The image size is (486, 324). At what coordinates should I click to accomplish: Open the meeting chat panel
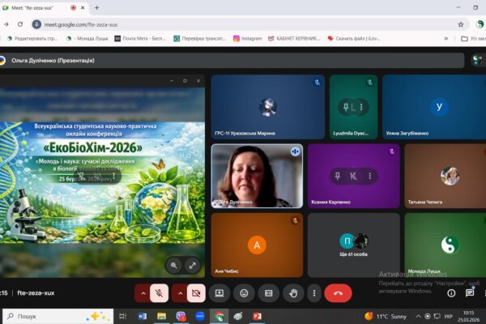pyautogui.click(x=470, y=292)
